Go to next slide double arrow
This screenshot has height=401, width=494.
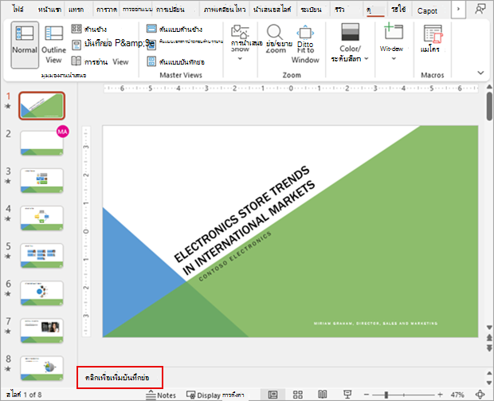(x=489, y=348)
